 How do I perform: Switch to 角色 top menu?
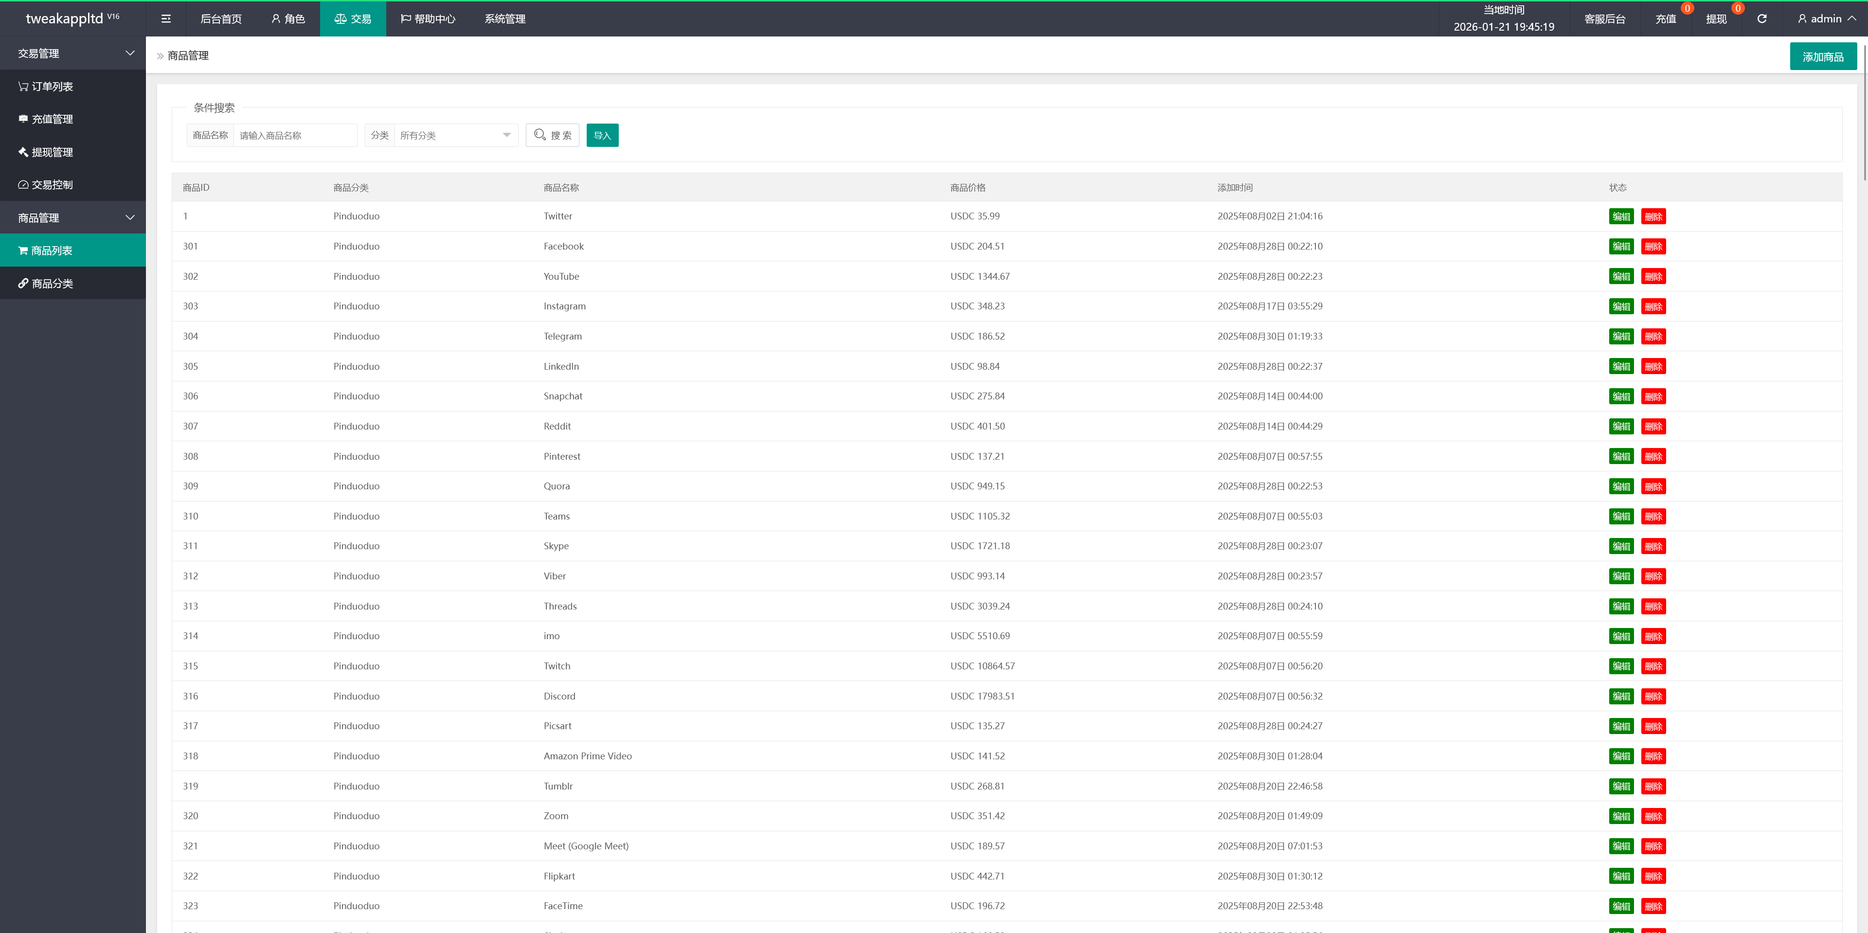pyautogui.click(x=288, y=19)
